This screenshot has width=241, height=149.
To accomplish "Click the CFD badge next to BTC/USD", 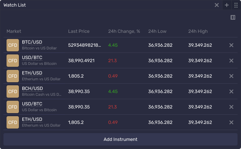I will tap(13, 45).
